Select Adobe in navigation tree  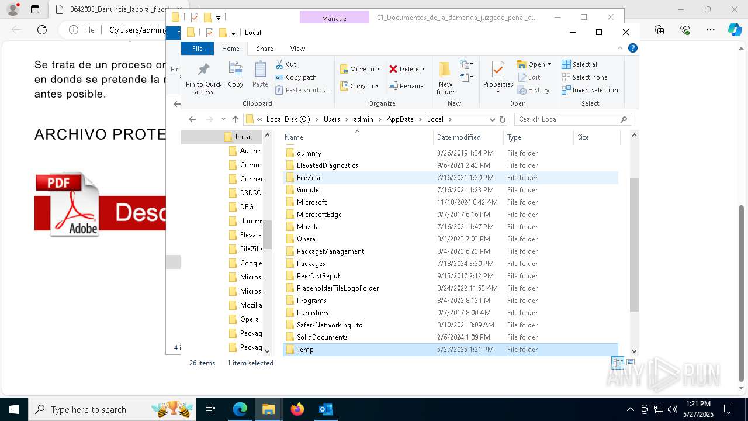tap(244, 151)
